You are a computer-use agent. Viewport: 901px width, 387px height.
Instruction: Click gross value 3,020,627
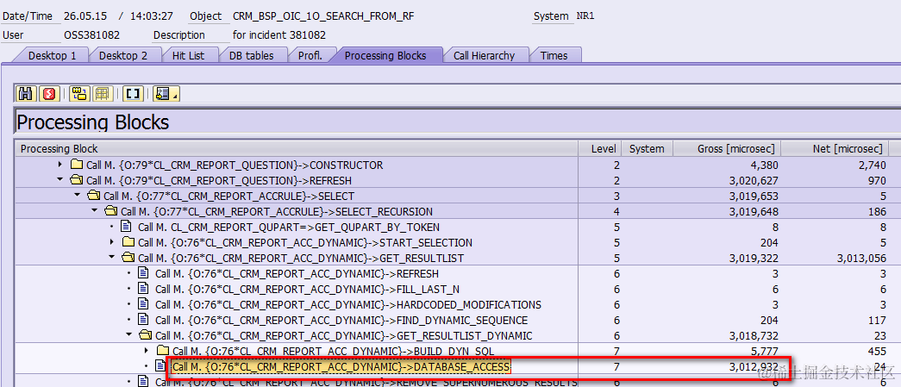[x=754, y=181]
